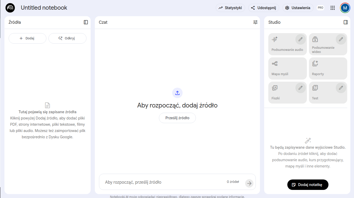The height and width of the screenshot is (198, 354).
Task: Click Dodaj notatkę button
Action: coord(308,185)
